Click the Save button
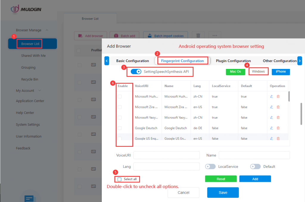This screenshot has height=202, width=305. point(223,192)
